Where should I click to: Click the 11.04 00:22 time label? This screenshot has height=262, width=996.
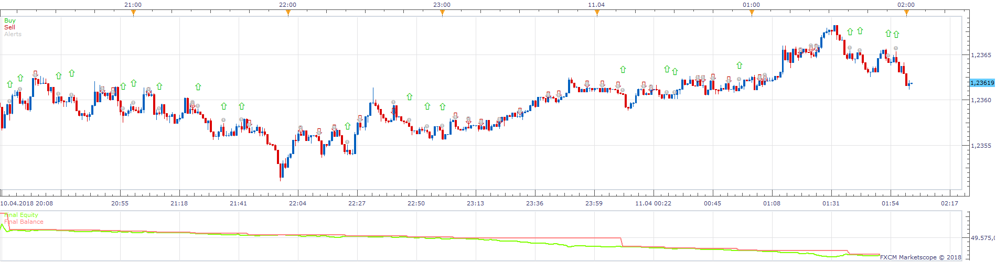(x=653, y=203)
